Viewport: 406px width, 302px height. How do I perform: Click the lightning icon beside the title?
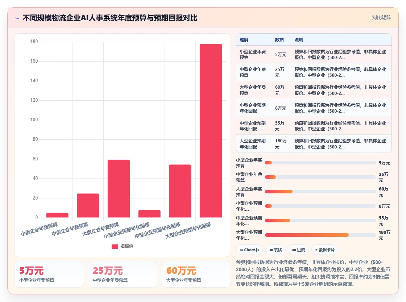pyautogui.click(x=17, y=18)
